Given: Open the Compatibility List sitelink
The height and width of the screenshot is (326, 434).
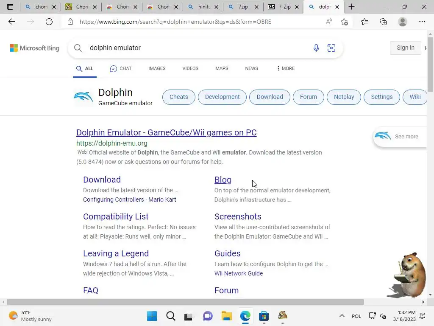Looking at the screenshot, I should click(x=116, y=216).
